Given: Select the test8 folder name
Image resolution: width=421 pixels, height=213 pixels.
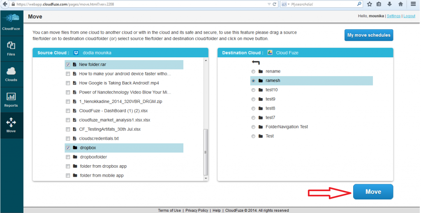Looking at the screenshot, I should [x=271, y=108].
